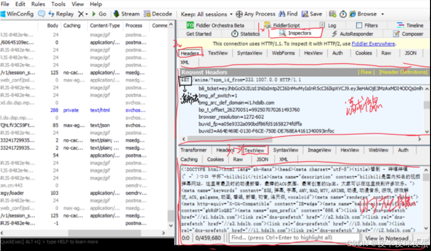
Task: Open the Log tab
Action: (x=328, y=25)
